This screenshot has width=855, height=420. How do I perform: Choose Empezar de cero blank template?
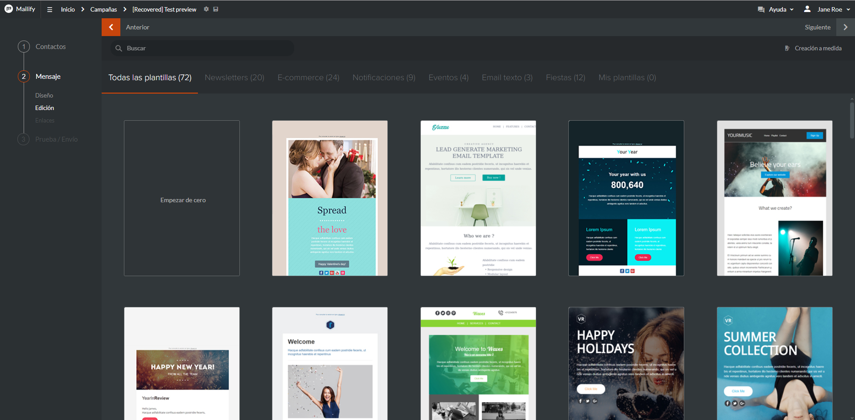tap(182, 198)
